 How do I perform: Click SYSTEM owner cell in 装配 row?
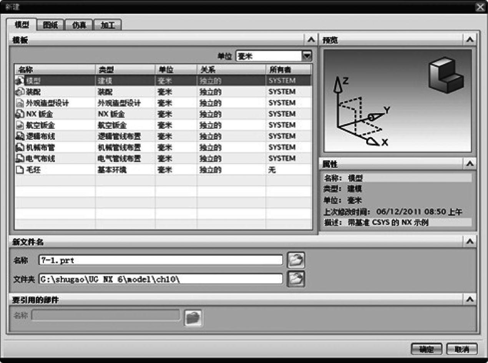coord(282,92)
